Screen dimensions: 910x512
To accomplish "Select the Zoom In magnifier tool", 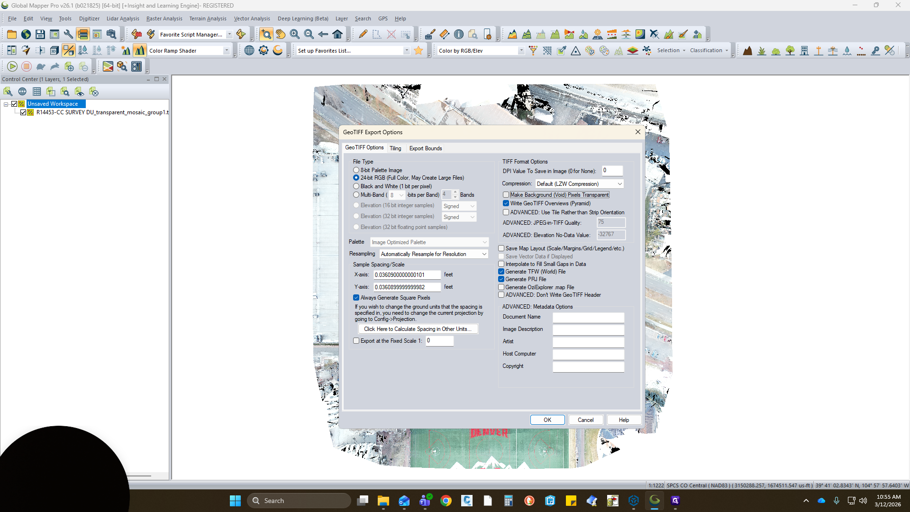I will pyautogui.click(x=295, y=34).
